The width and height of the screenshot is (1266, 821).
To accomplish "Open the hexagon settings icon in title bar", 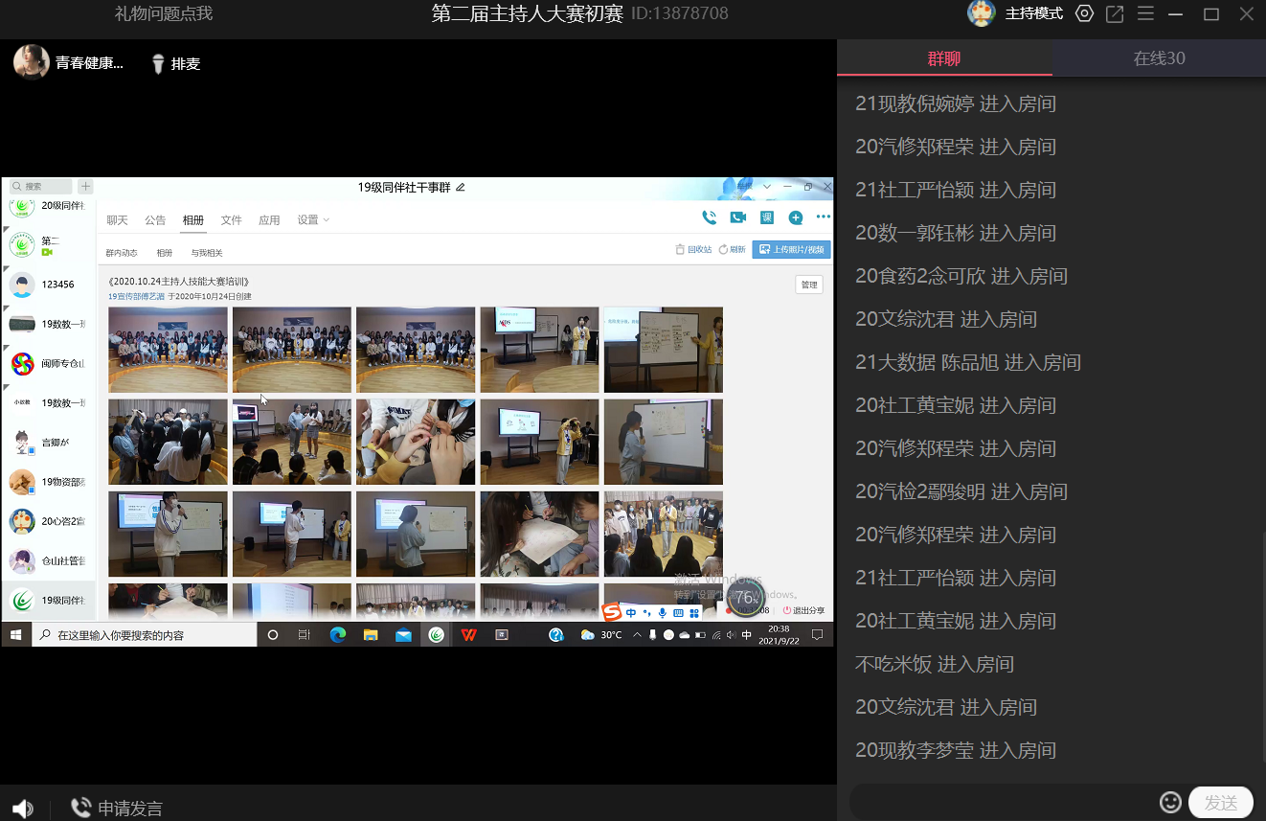I will coord(1084,14).
